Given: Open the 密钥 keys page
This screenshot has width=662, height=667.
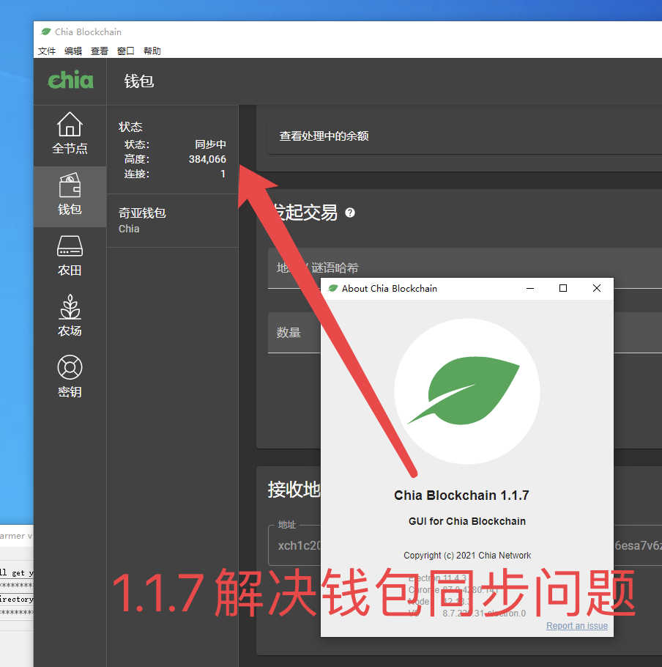Looking at the screenshot, I should pos(70,377).
